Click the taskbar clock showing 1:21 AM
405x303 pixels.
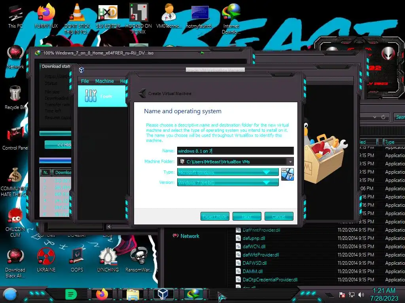click(384, 294)
